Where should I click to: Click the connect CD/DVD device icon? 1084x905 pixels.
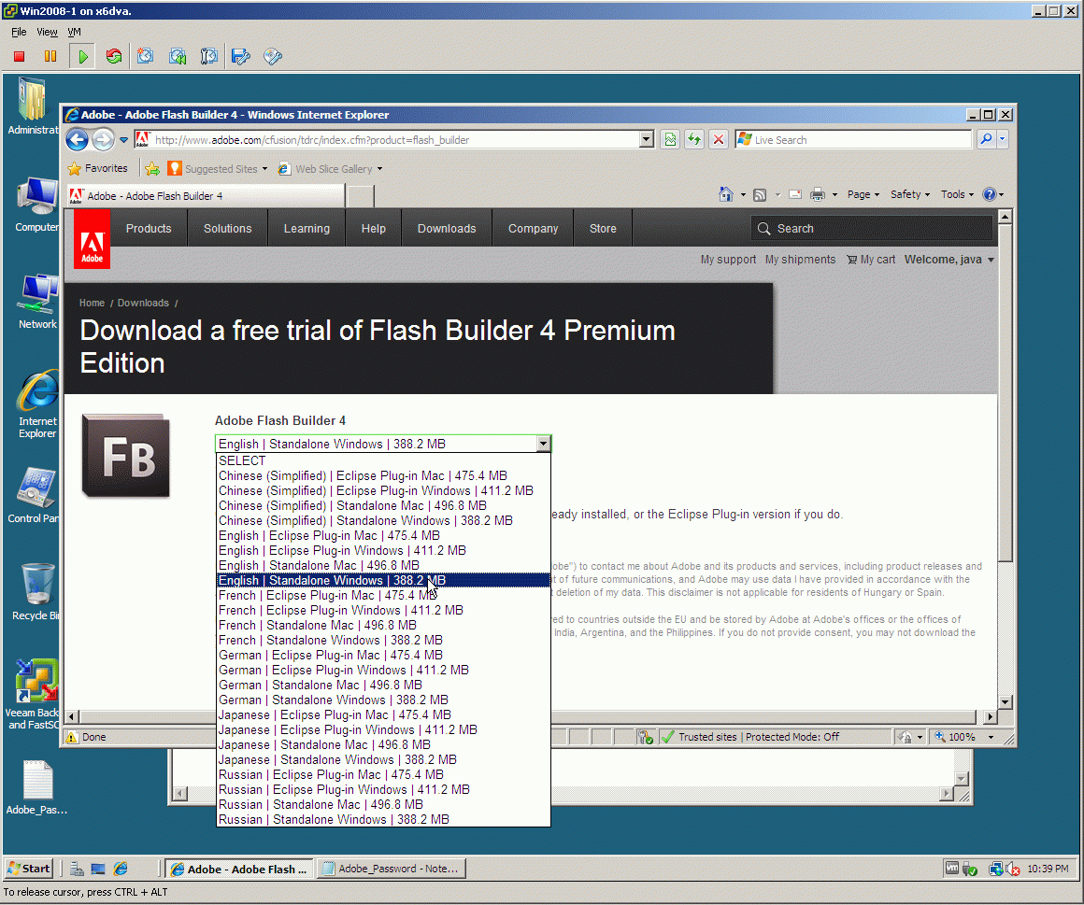point(273,57)
